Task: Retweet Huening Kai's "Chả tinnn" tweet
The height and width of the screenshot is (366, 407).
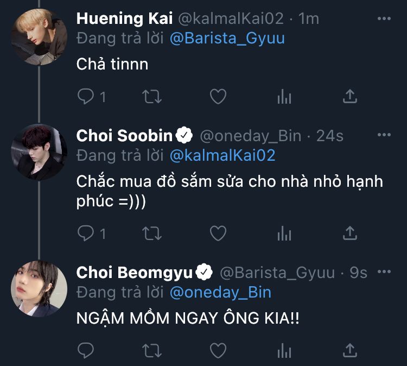Action: pos(151,97)
